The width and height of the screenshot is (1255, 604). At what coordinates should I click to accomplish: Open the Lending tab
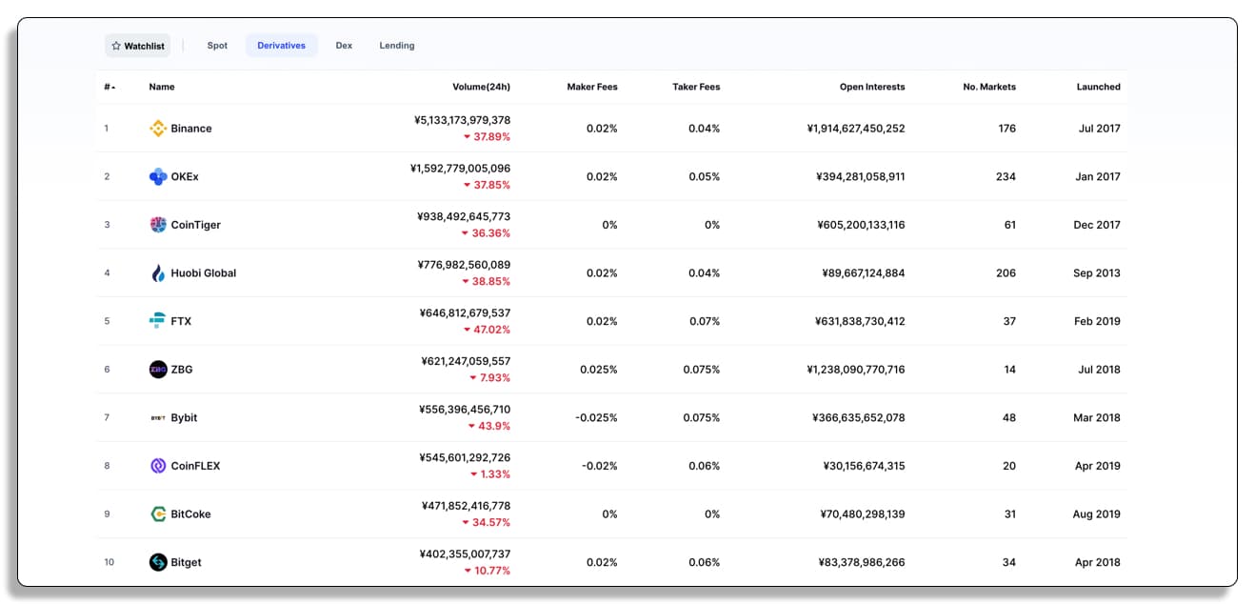[397, 46]
